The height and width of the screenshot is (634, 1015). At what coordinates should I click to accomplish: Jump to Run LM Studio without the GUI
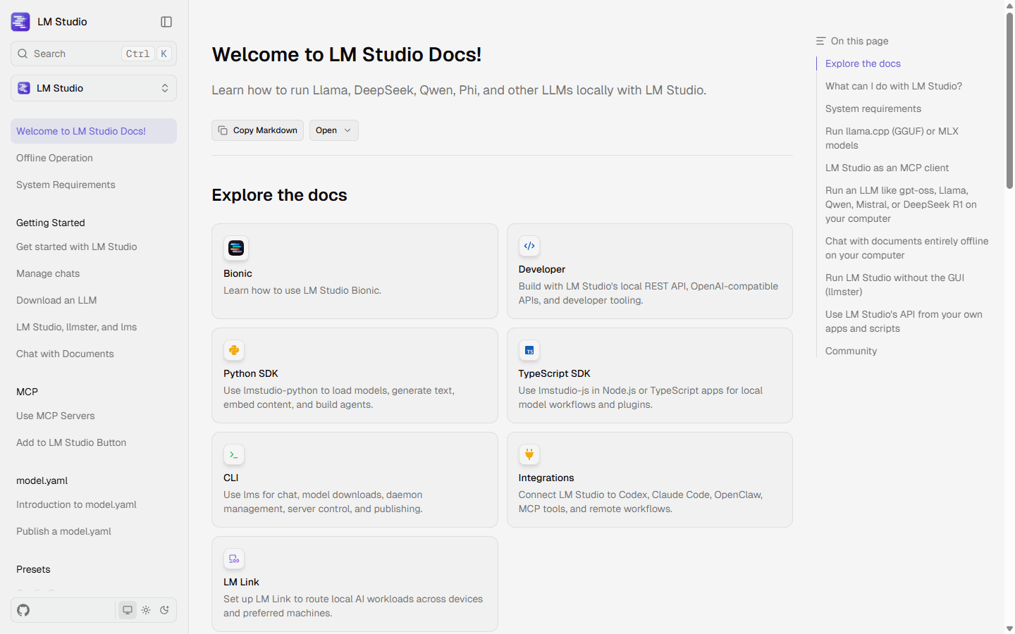[894, 285]
